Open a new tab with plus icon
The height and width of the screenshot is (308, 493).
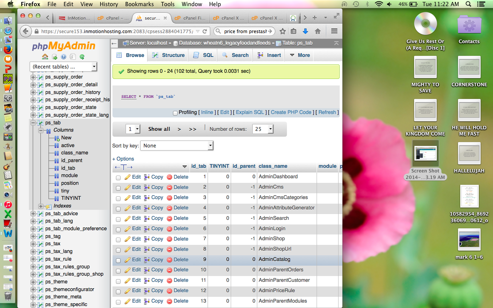315,18
